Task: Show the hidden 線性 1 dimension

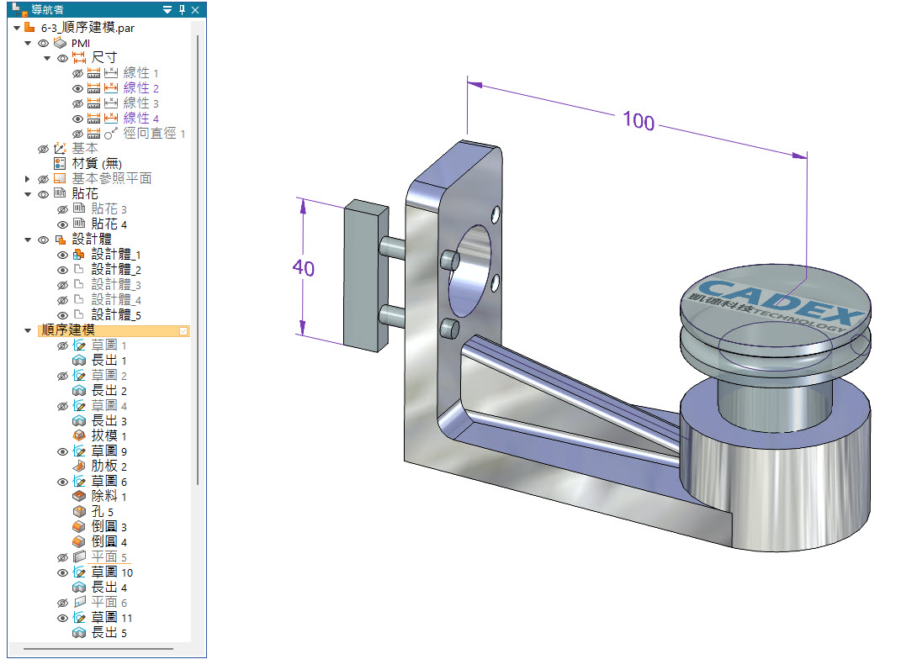Action: [77, 73]
